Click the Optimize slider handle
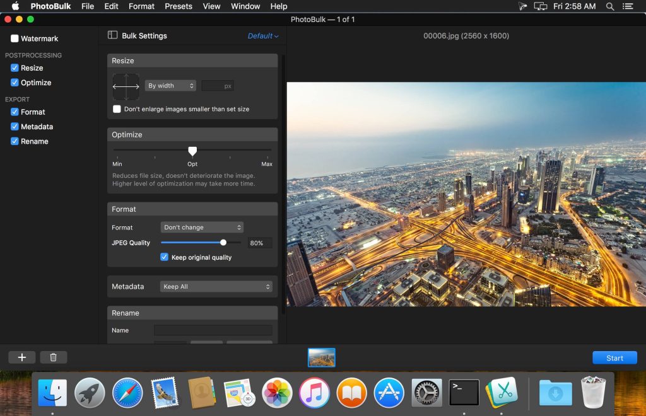Viewport: 646px width, 416px height. point(192,151)
